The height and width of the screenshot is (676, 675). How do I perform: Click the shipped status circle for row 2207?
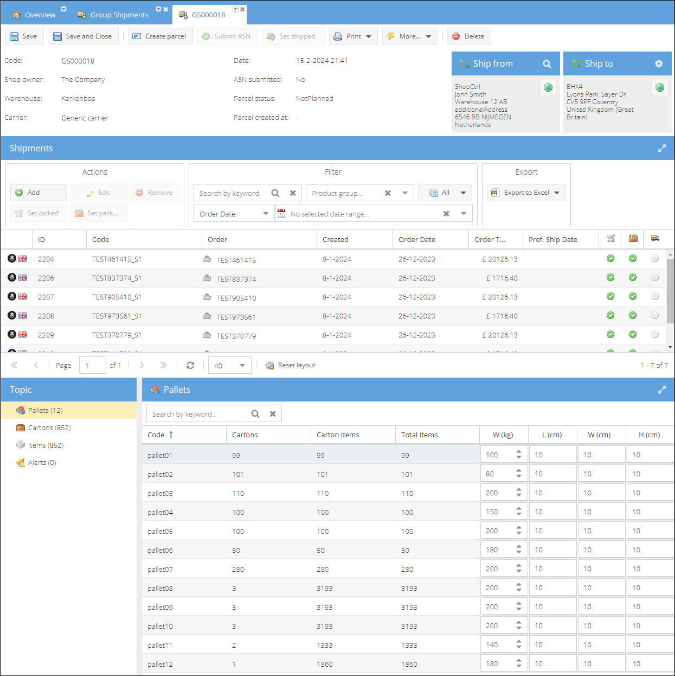point(655,296)
